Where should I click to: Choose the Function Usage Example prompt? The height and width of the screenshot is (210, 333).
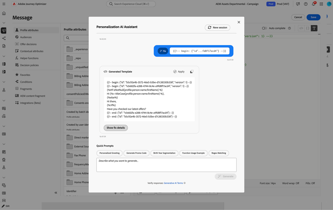click(193, 153)
